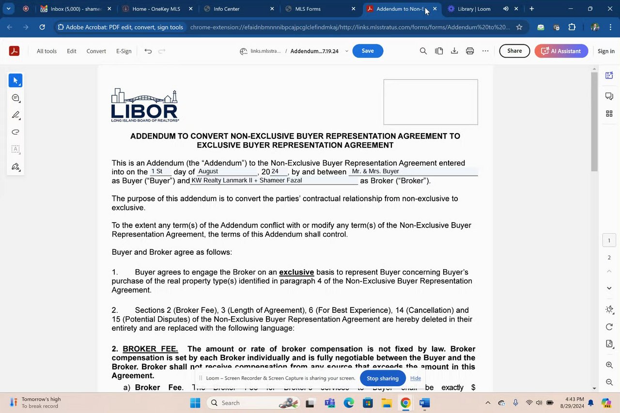The width and height of the screenshot is (620, 413).
Task: Click the empty box field at top right
Action: (431, 102)
